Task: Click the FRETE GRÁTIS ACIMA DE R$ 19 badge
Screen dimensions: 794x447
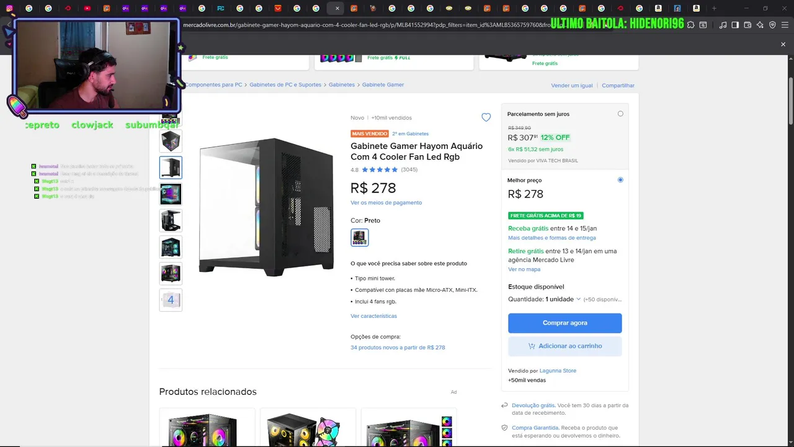Action: [x=546, y=215]
